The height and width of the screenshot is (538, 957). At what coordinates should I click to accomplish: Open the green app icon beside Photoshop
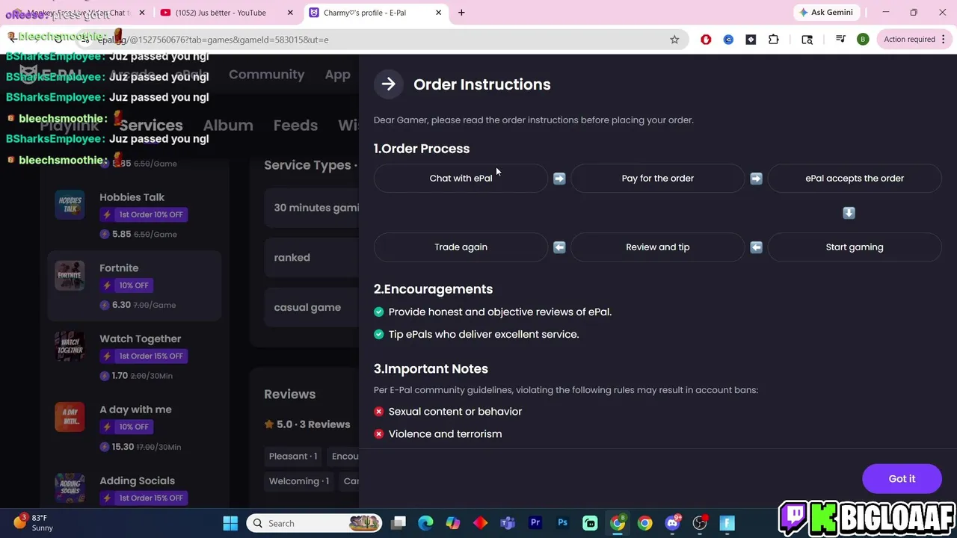pyautogui.click(x=590, y=523)
